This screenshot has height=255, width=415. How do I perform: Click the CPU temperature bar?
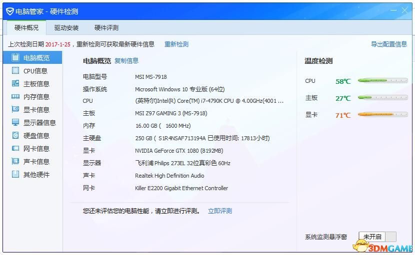click(x=382, y=81)
